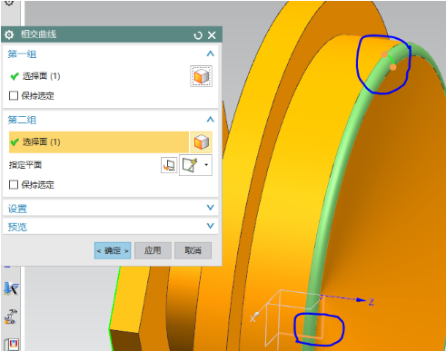Click the inferred plane type icon
The height and width of the screenshot is (351, 446).
click(x=190, y=165)
